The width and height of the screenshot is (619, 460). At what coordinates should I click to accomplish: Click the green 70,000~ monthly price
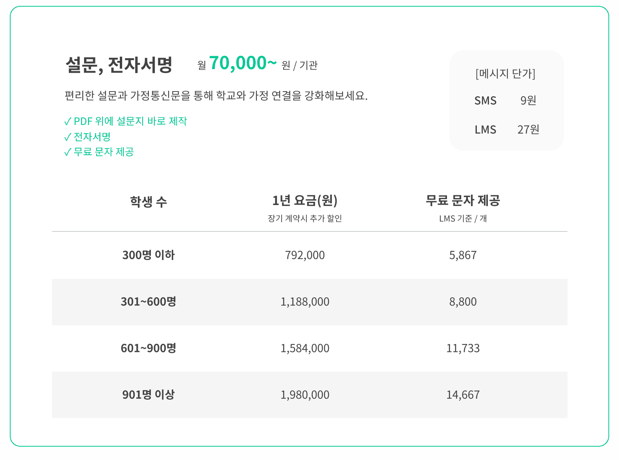click(243, 63)
